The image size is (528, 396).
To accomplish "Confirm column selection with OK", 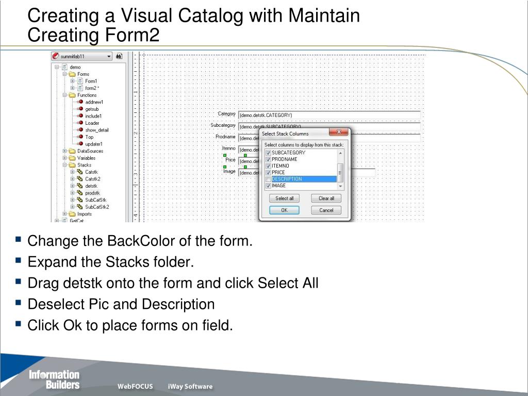I will click(x=285, y=210).
